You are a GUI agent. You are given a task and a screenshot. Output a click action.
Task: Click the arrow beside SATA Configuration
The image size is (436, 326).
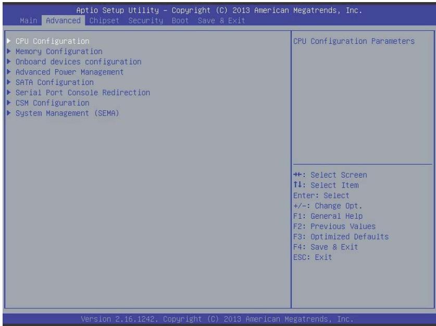coord(9,82)
